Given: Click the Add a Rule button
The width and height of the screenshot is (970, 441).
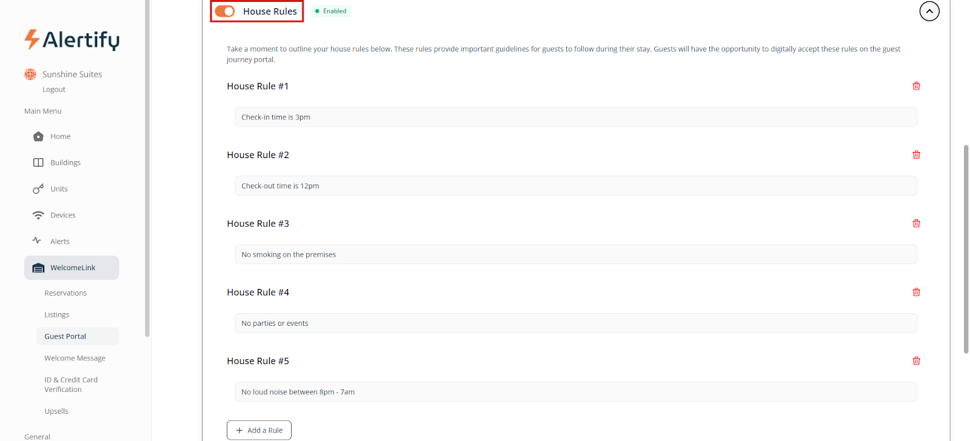Looking at the screenshot, I should [259, 430].
